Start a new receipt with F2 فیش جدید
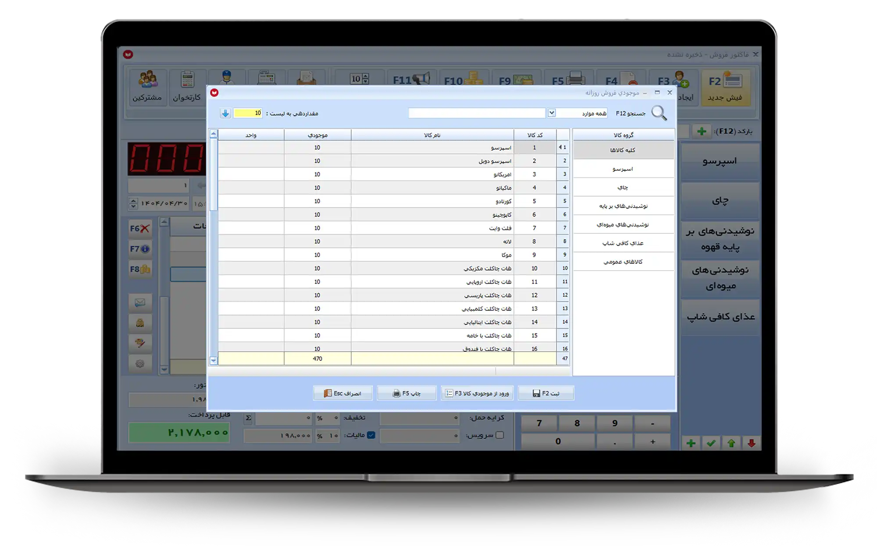The height and width of the screenshot is (546, 877). click(725, 87)
